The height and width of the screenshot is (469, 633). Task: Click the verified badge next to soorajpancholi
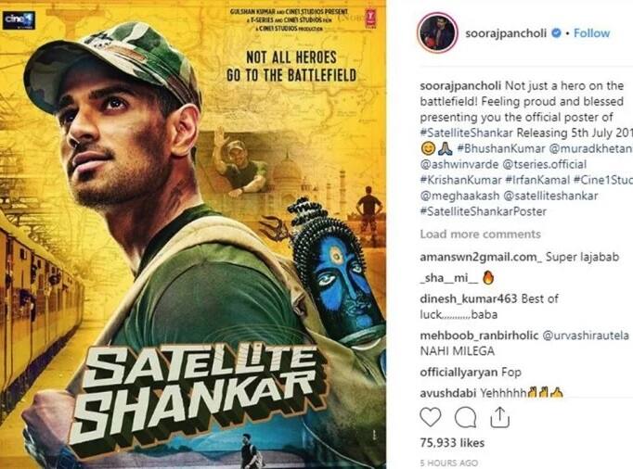(x=556, y=33)
